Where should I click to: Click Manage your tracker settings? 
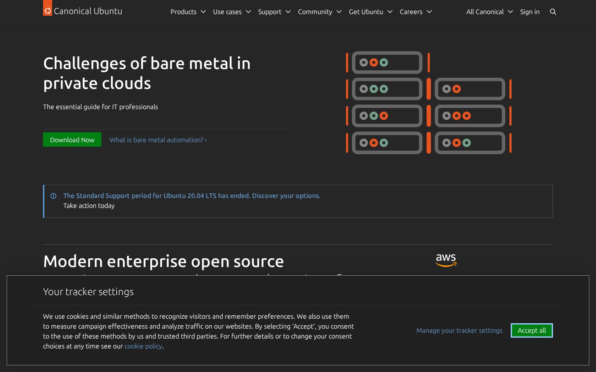pos(459,331)
